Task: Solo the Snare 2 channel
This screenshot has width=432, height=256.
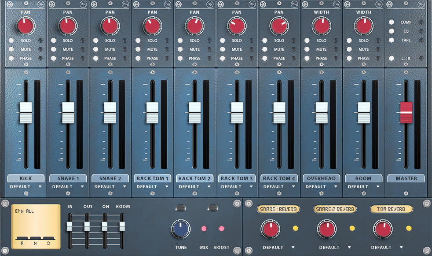Action: click(x=95, y=41)
